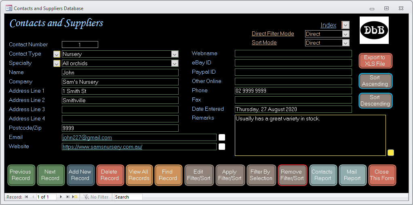Image resolution: width=413 pixels, height=205 pixels.
Task: Click the Paypal ID field
Action: [x=293, y=72]
